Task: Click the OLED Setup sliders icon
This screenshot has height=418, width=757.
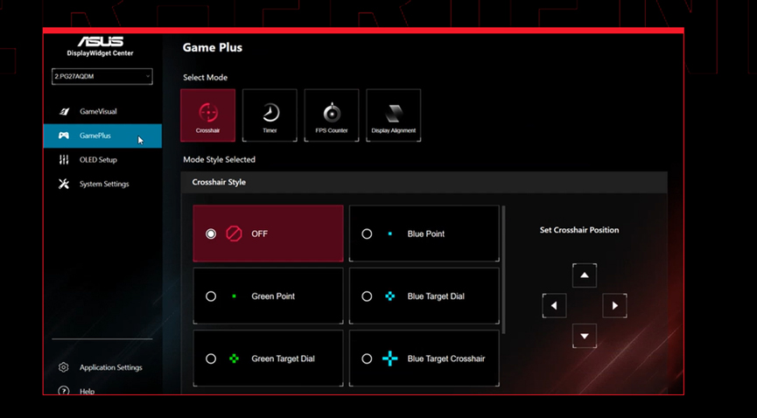Action: pos(64,160)
